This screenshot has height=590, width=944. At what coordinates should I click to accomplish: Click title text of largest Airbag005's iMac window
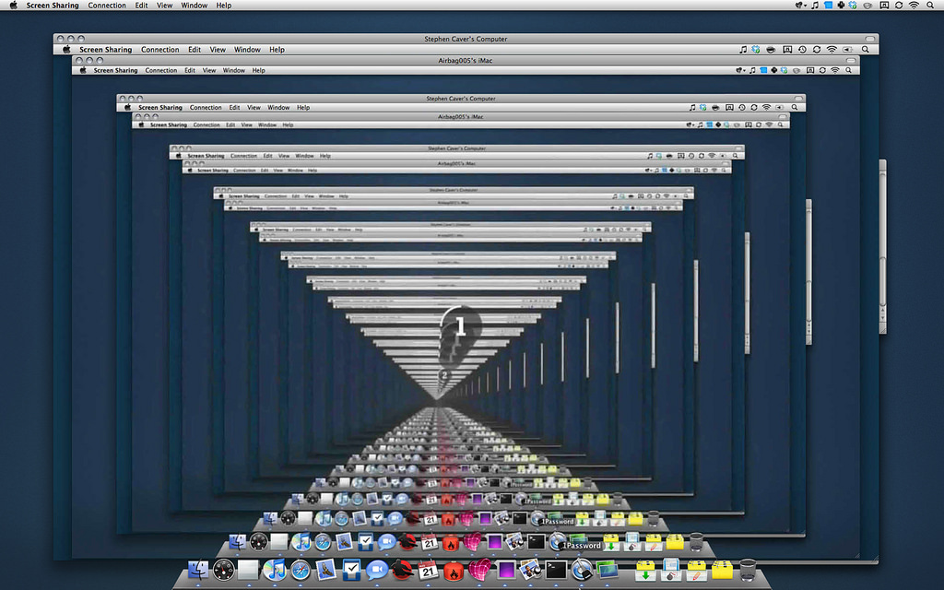tap(466, 61)
